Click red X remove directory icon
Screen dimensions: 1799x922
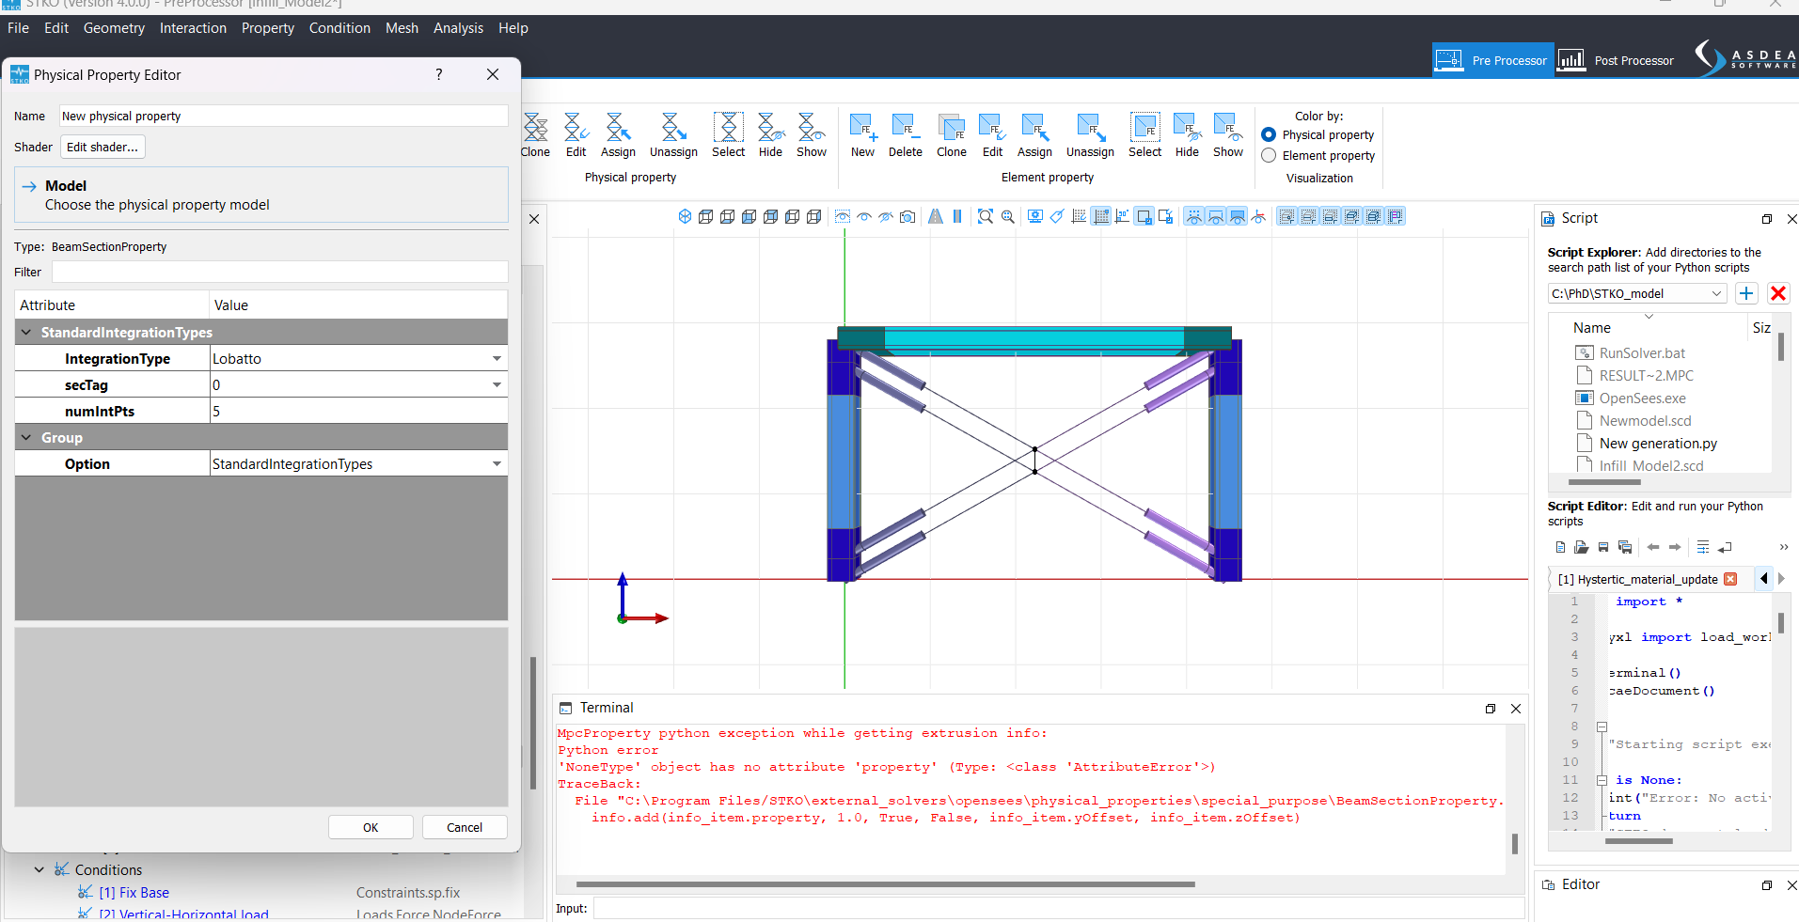tap(1777, 293)
